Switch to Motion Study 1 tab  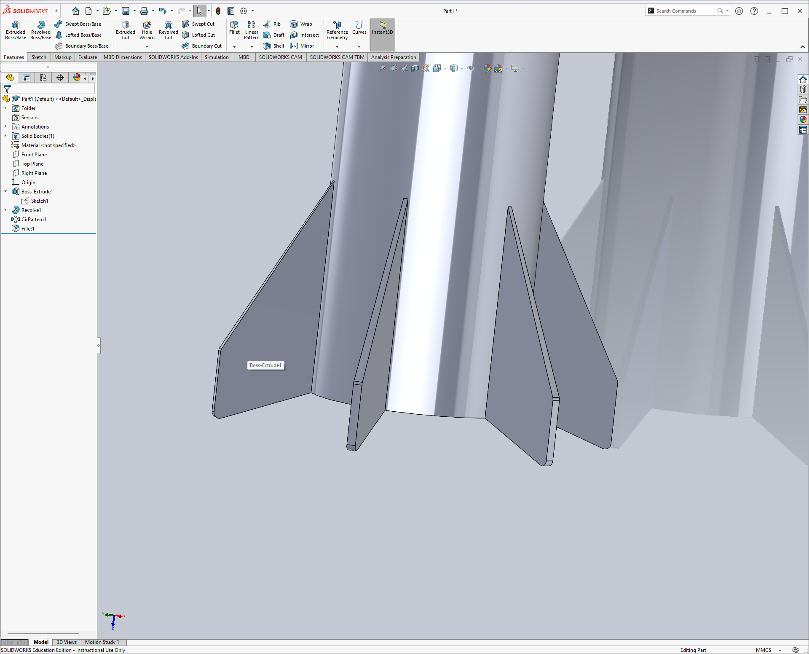tap(102, 642)
